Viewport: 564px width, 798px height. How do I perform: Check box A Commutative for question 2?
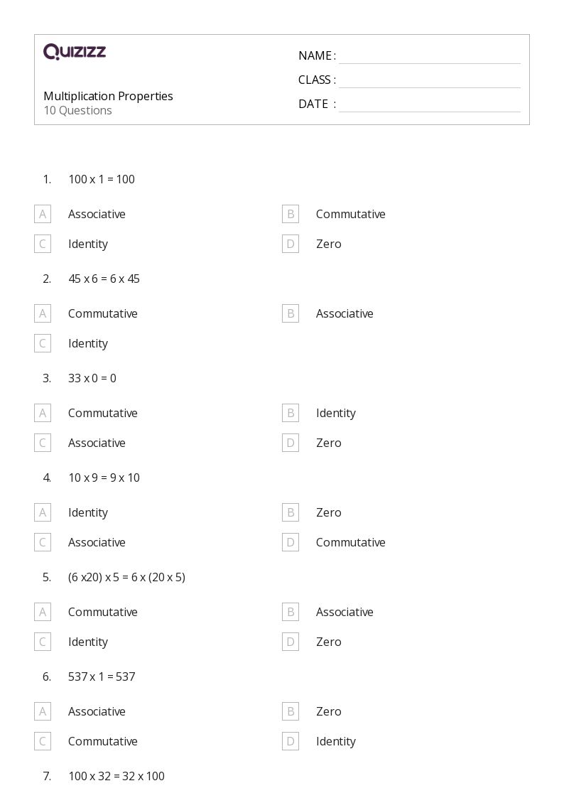(43, 313)
